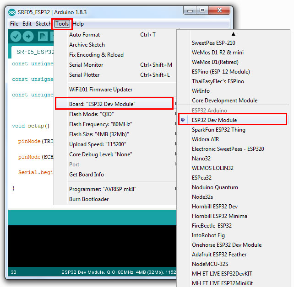Select Nano32 board
The image size is (294, 287).
[233, 159]
